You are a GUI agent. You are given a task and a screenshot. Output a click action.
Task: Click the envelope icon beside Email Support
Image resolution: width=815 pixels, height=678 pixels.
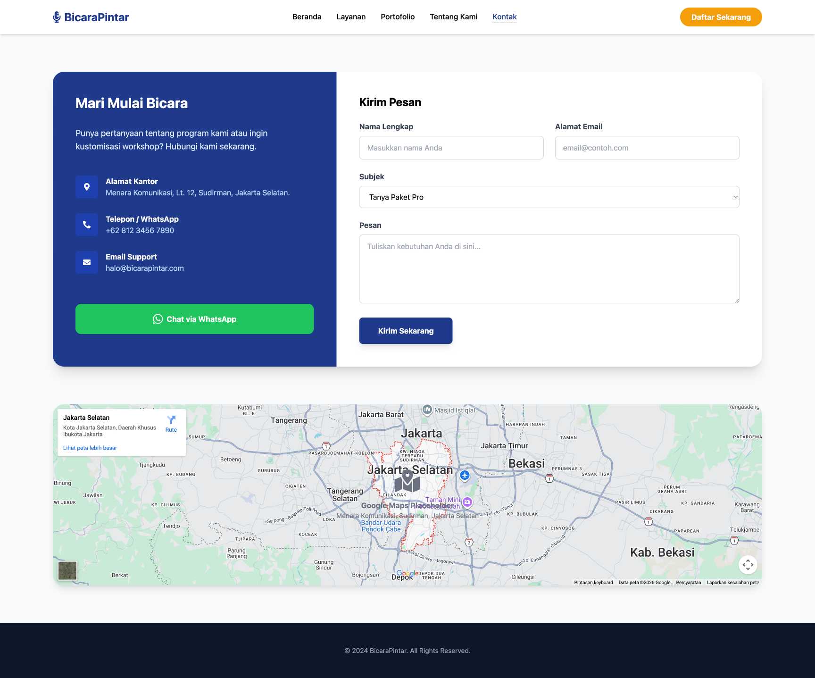coord(87,262)
